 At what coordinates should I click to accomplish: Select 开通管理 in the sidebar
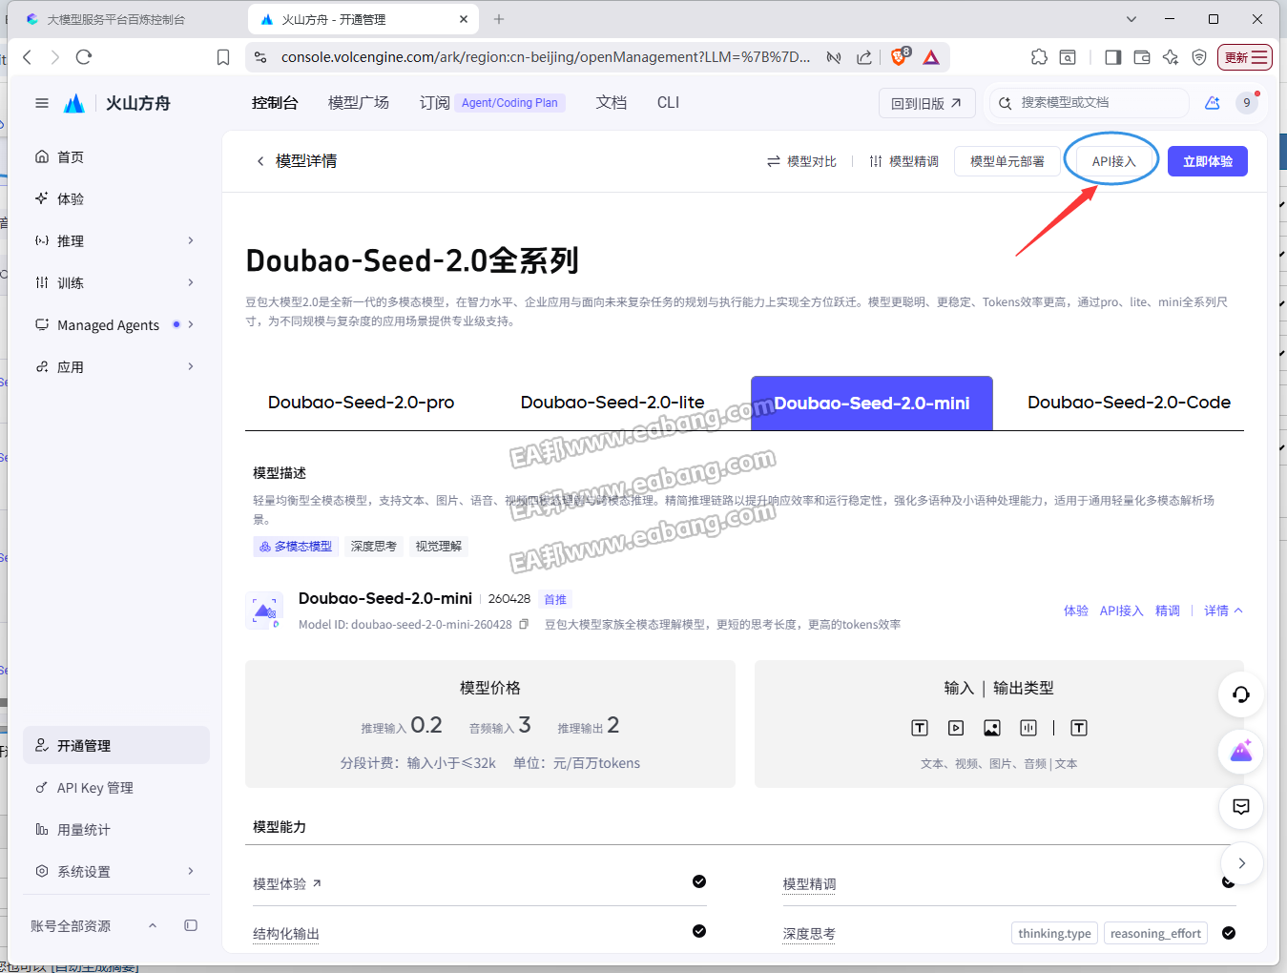pos(116,745)
